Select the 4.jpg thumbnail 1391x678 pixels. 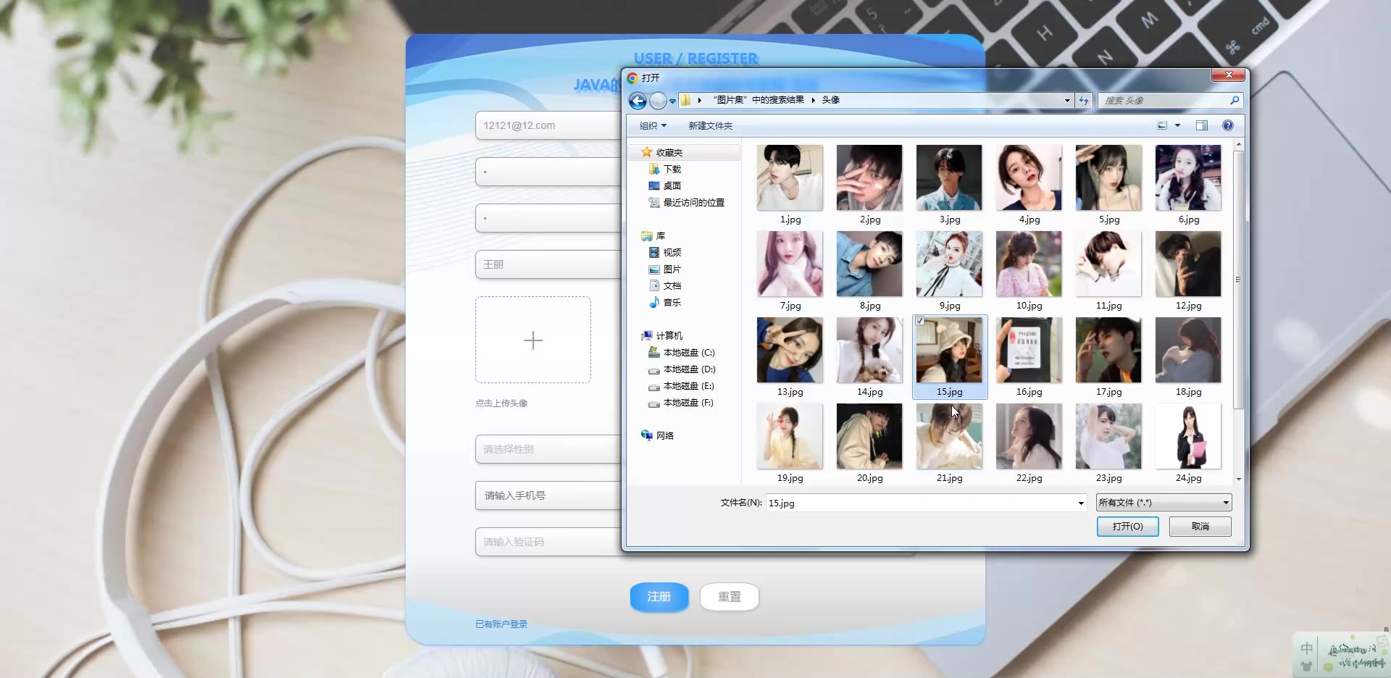[1029, 177]
